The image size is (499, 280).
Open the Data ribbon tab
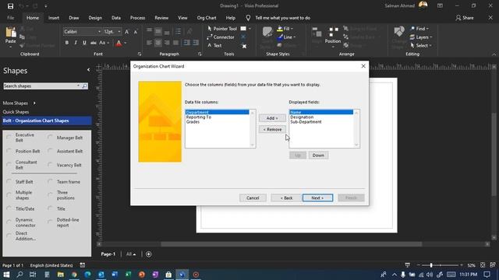116,18
